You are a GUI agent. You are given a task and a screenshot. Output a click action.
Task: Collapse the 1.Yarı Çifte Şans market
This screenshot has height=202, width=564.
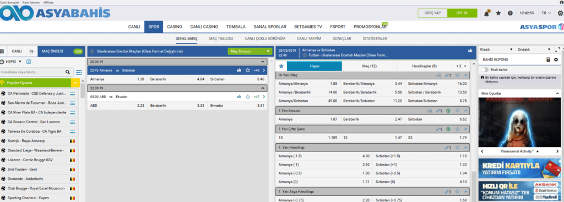[x=466, y=129]
